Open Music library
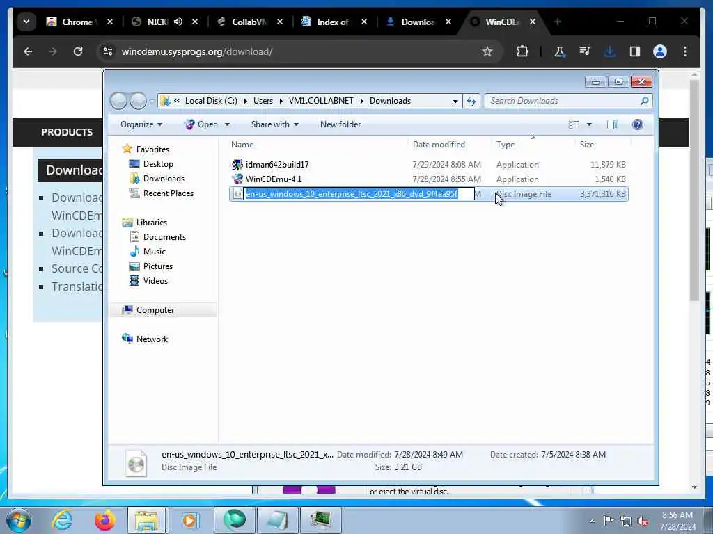Viewport: 713px width, 534px height. pos(154,252)
